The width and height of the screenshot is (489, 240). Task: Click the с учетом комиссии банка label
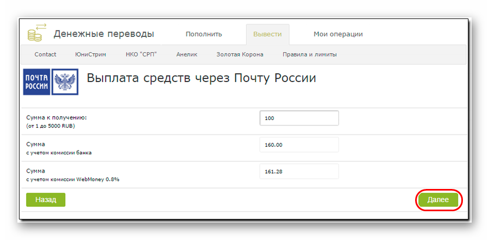[x=59, y=153]
